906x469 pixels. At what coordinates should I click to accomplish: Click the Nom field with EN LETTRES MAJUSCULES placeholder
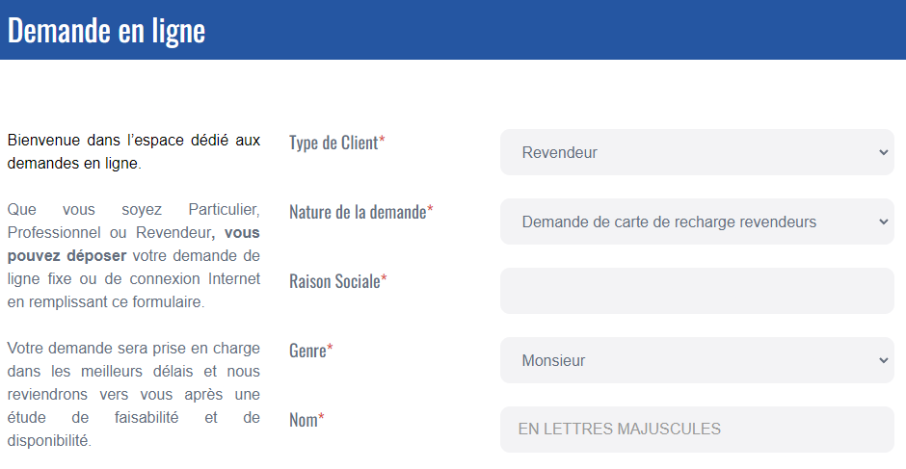[696, 430]
